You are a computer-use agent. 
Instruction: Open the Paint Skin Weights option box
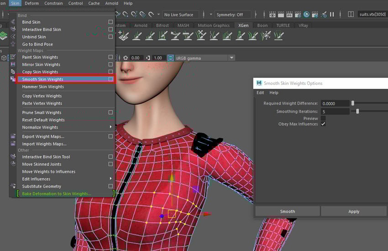[x=110, y=58]
